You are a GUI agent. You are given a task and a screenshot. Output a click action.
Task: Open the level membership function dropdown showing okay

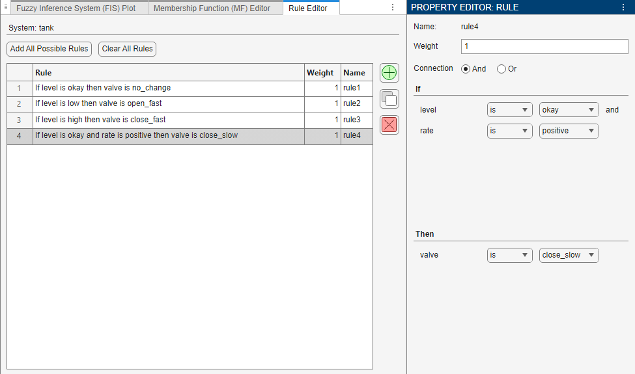pos(569,110)
